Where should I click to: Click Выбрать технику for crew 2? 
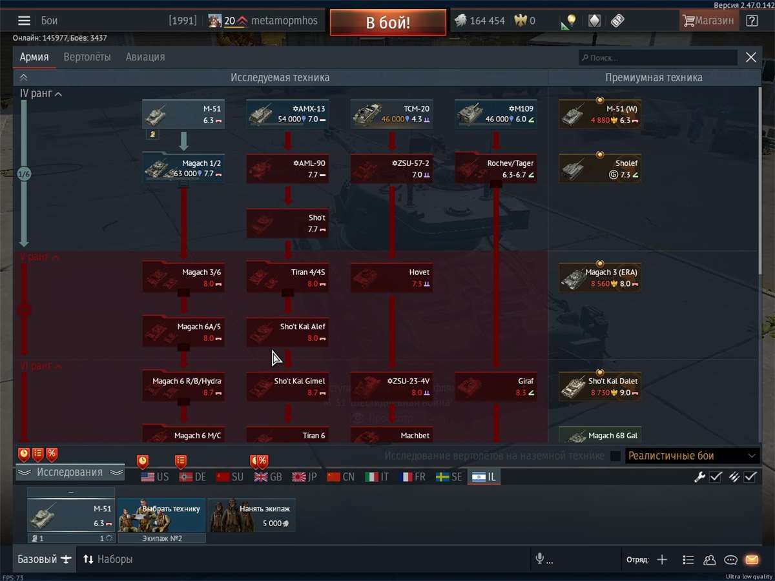pos(161,515)
